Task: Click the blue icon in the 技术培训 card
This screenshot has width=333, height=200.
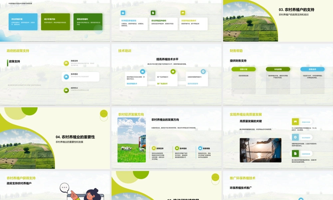Action: (66, 77)
